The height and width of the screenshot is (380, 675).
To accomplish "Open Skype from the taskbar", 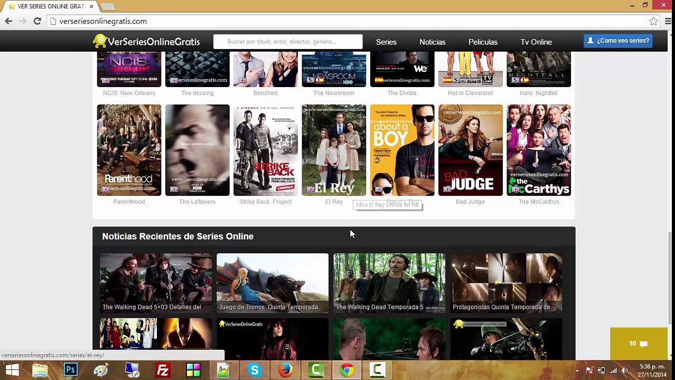I will 255,370.
